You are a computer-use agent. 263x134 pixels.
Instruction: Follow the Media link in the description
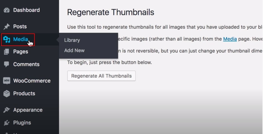[230, 39]
